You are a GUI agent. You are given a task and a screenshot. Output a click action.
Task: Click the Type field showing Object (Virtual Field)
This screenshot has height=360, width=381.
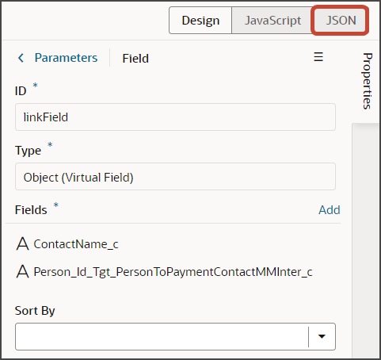click(175, 177)
